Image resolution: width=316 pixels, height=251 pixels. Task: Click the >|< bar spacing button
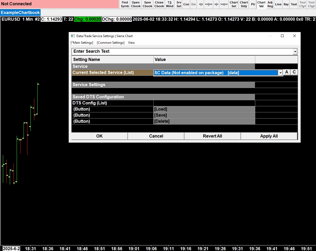(216, 4)
